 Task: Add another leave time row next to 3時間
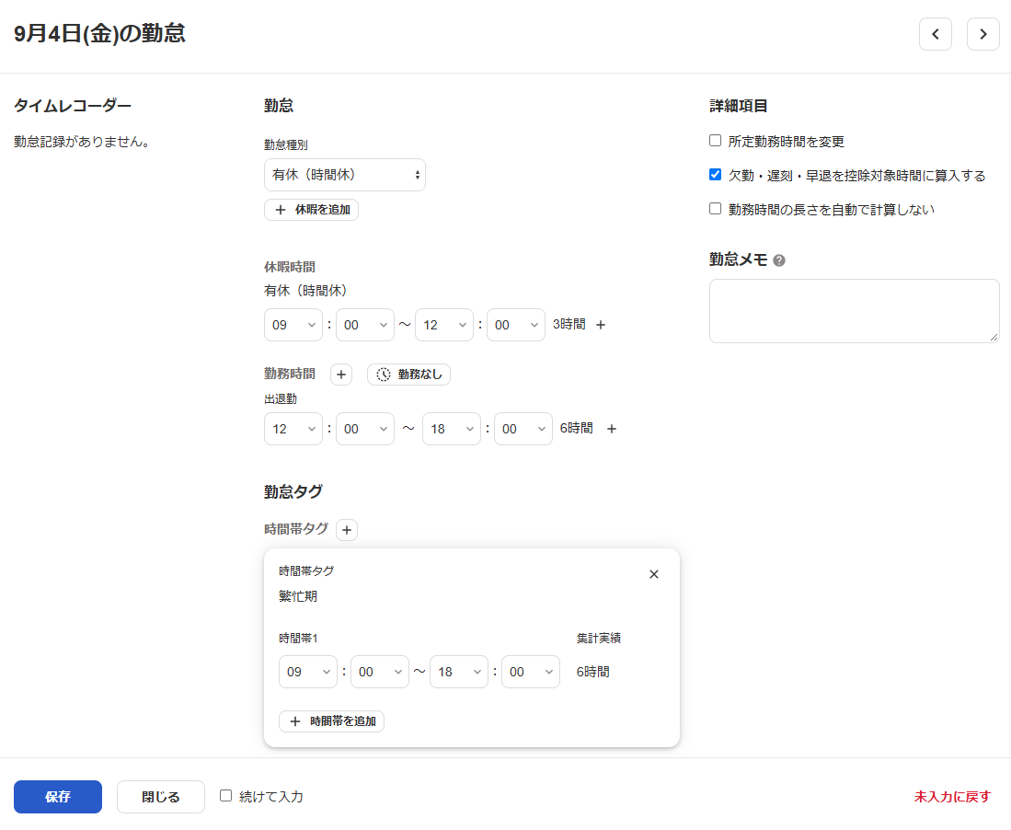601,325
